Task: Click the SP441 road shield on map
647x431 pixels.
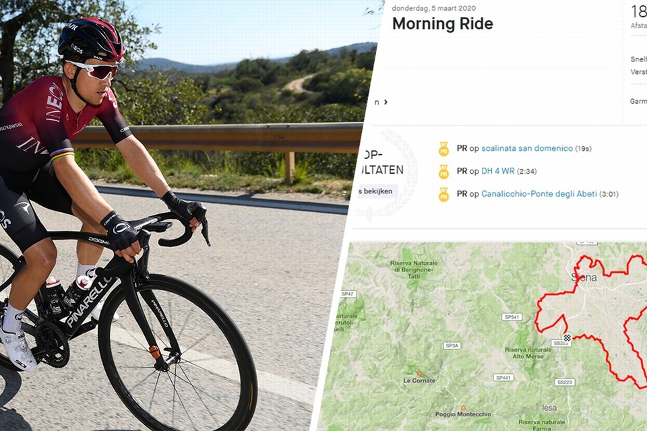Action: click(x=503, y=377)
